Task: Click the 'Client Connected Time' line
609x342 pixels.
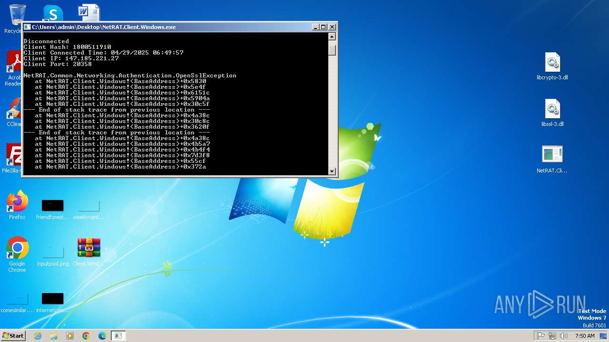Action: [x=103, y=53]
